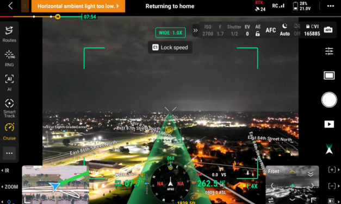The width and height of the screenshot is (341, 204).
Task: Toggle the Auto night scene mode
Action: coord(284,30)
